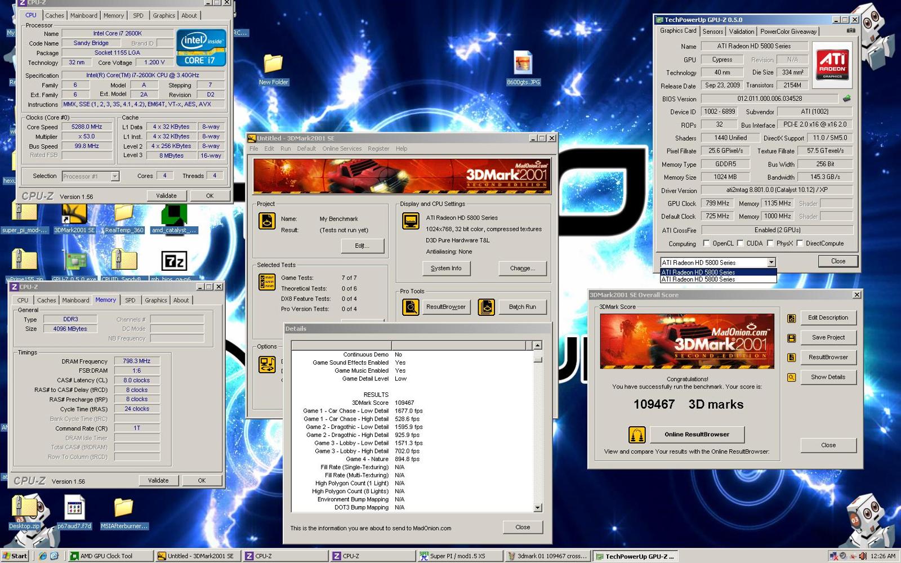Switch to Sensors tab in GPU-Z
Screen dimensions: 901x563
pyautogui.click(x=713, y=32)
